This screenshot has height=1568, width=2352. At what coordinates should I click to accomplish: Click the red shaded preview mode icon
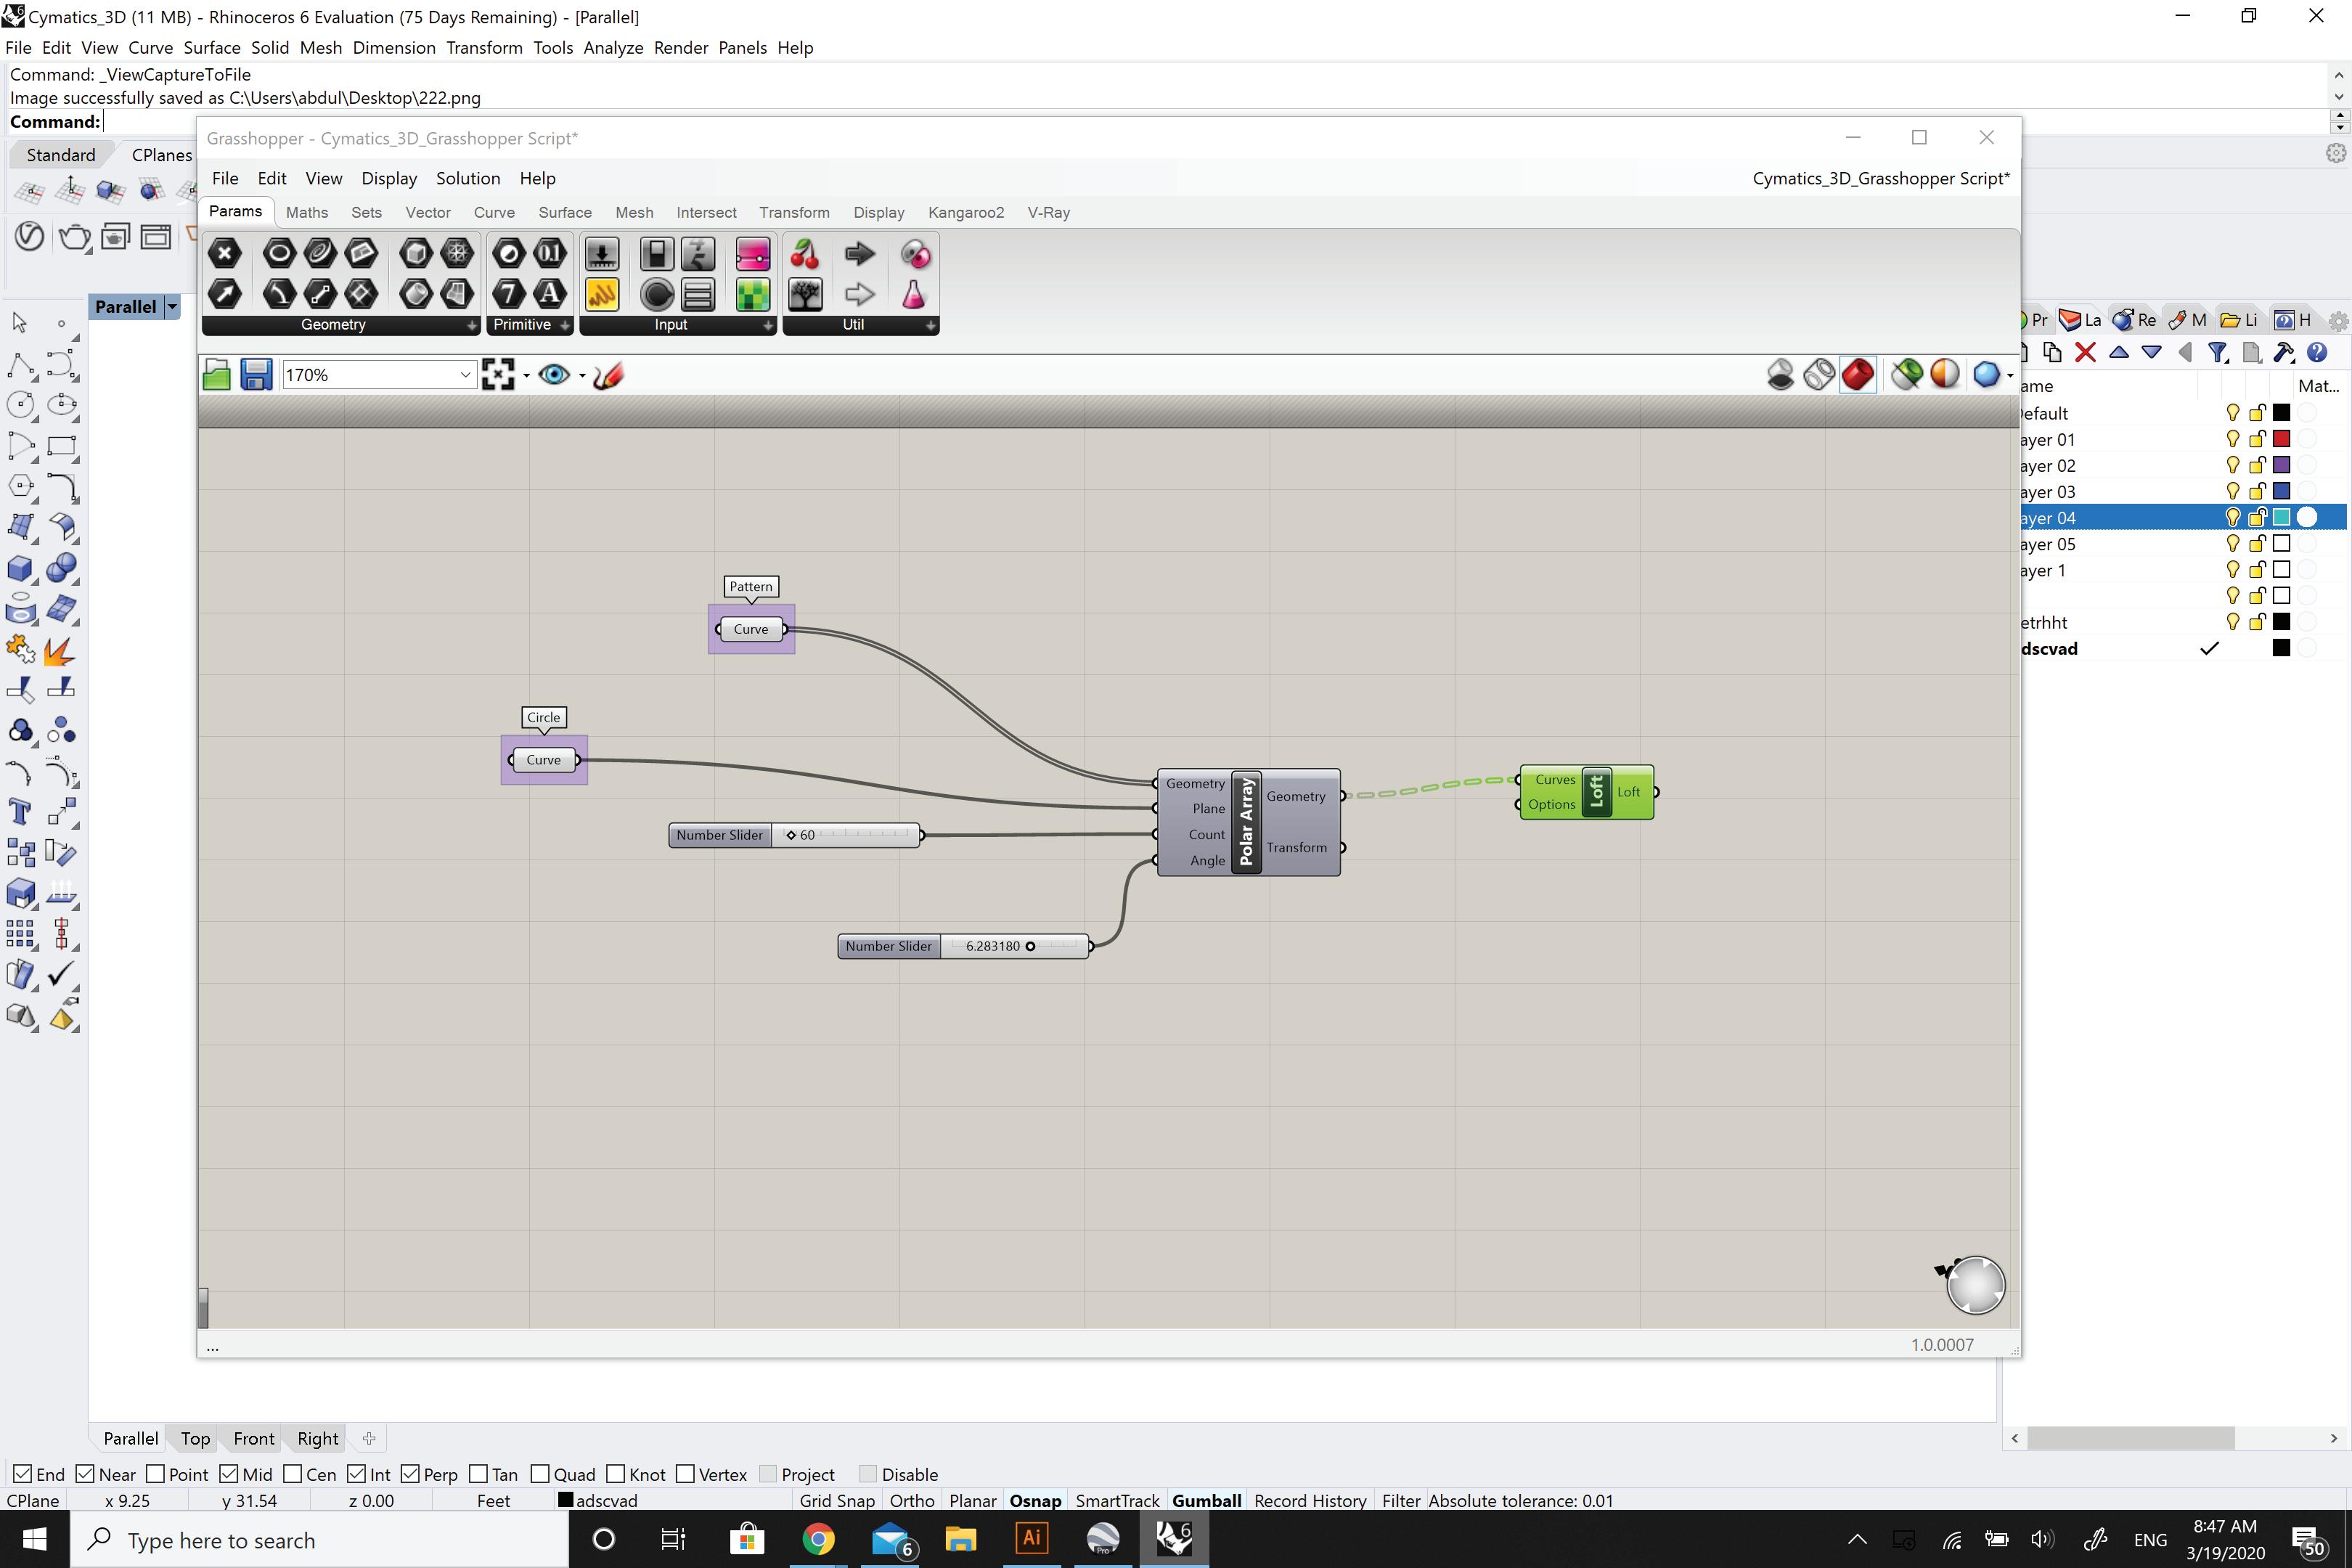click(1857, 375)
